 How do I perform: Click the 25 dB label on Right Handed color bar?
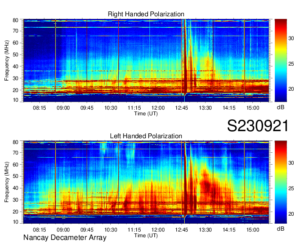click(291, 64)
